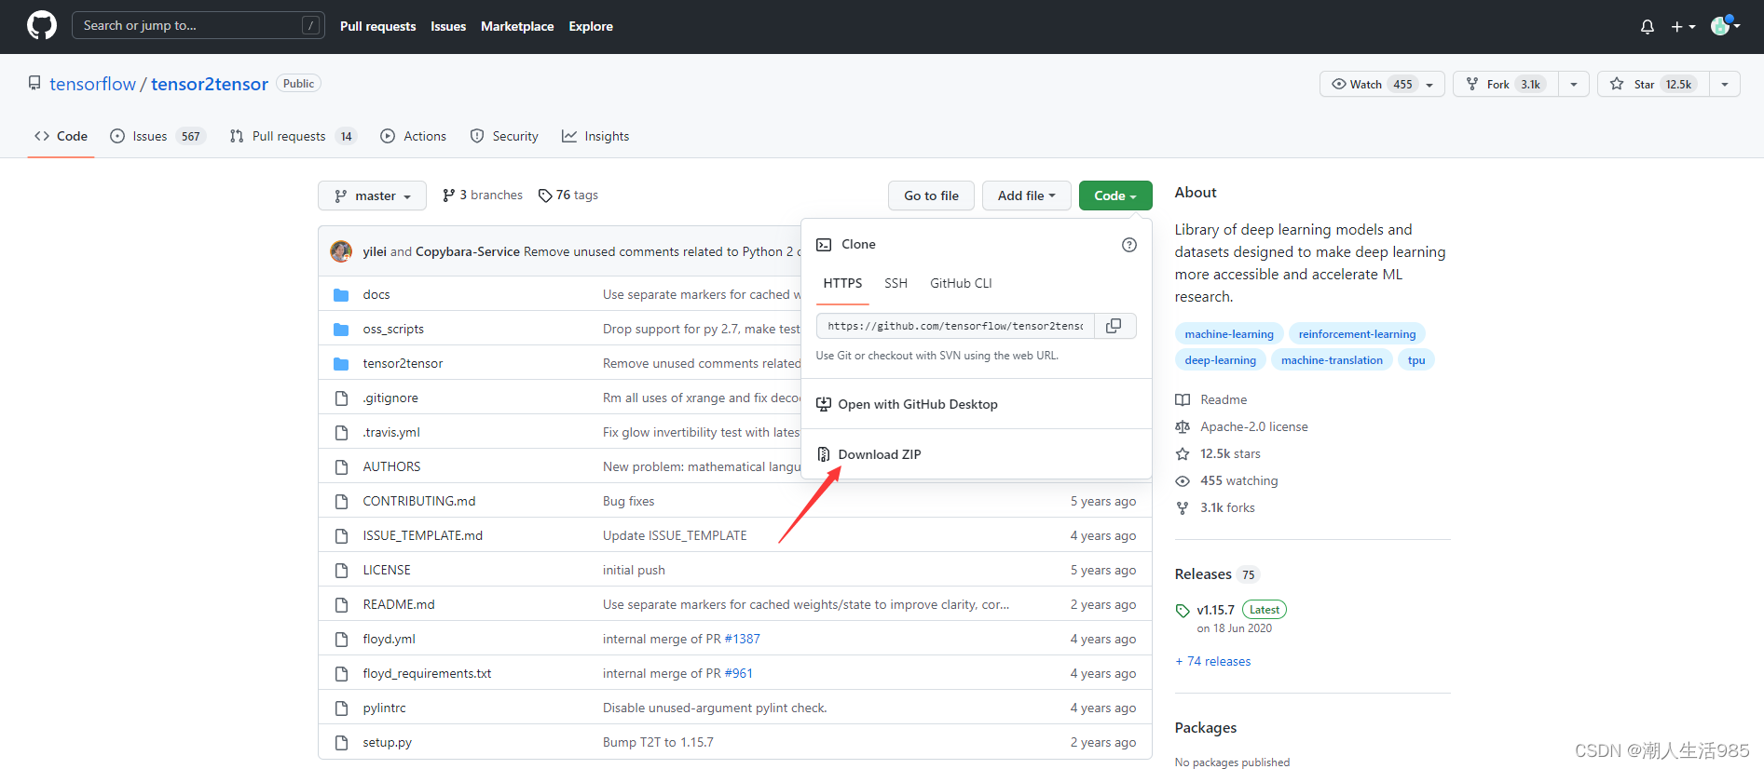The width and height of the screenshot is (1764, 769).
Task: Expand the Star lists dropdown arrow
Action: (1725, 84)
